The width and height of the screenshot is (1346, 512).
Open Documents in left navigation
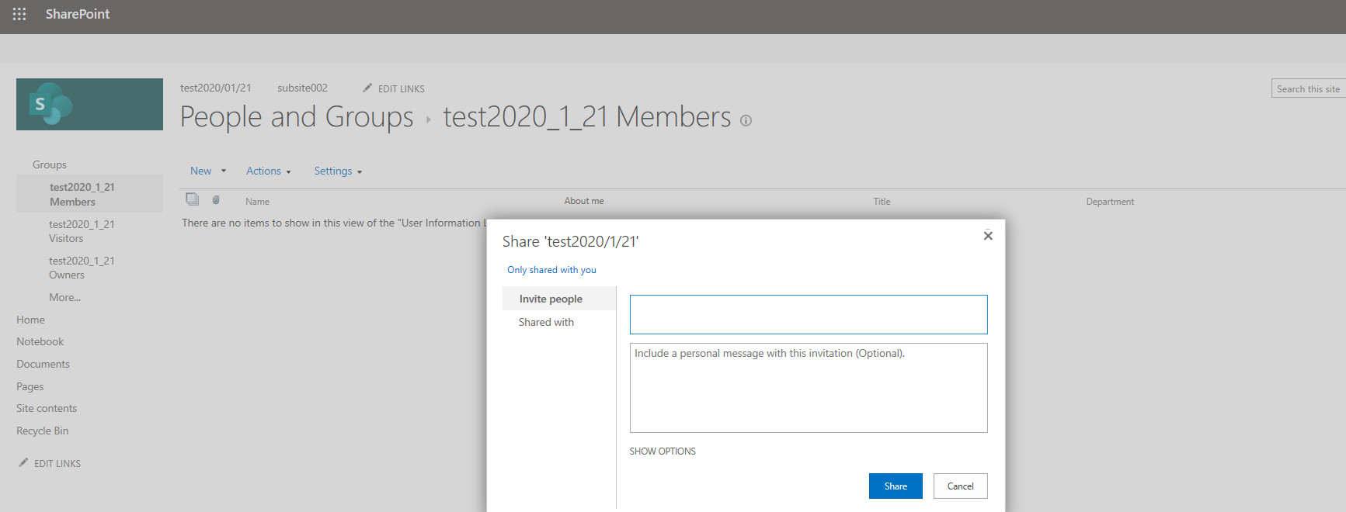pos(43,364)
